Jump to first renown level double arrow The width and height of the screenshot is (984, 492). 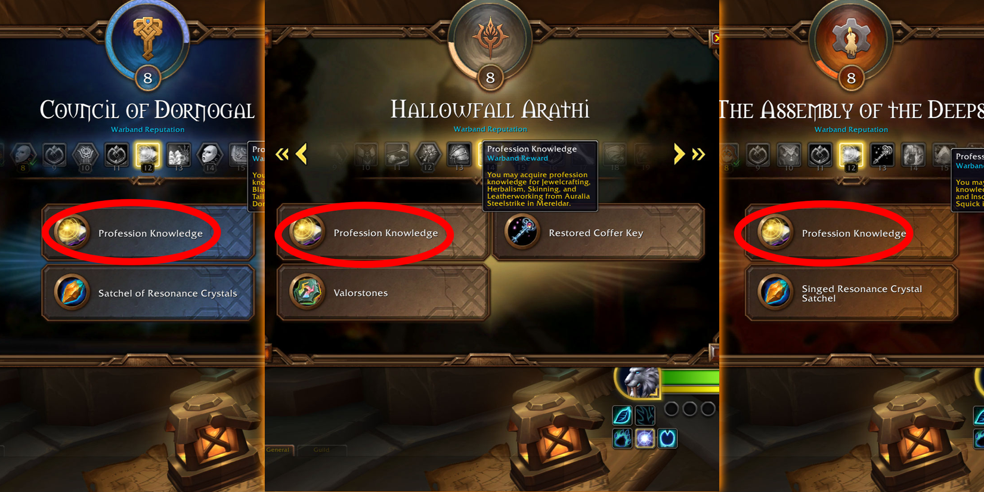coord(282,154)
